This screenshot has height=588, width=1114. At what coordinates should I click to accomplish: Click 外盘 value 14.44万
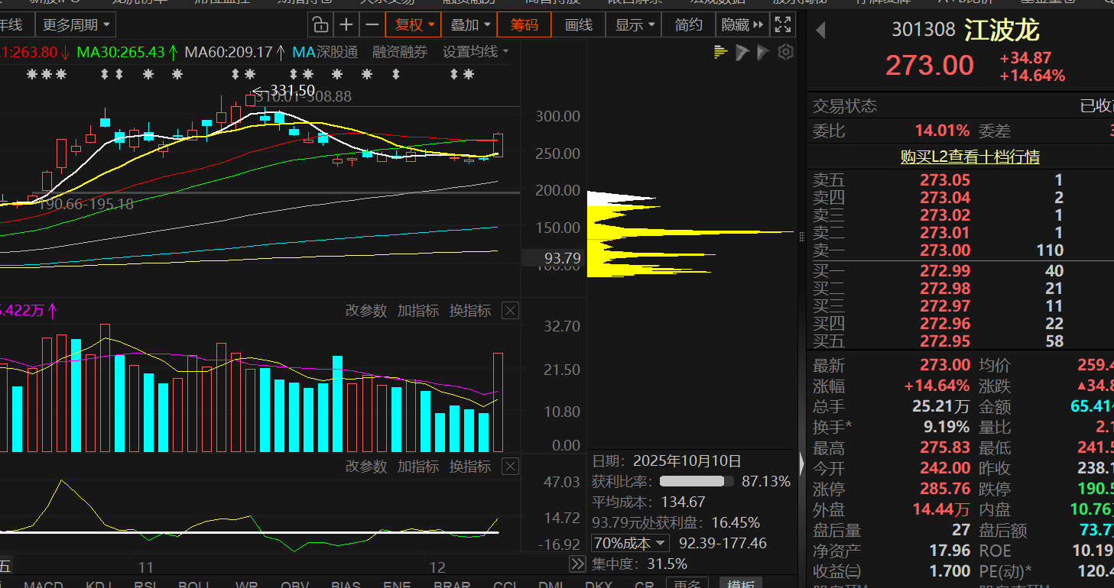coord(941,509)
